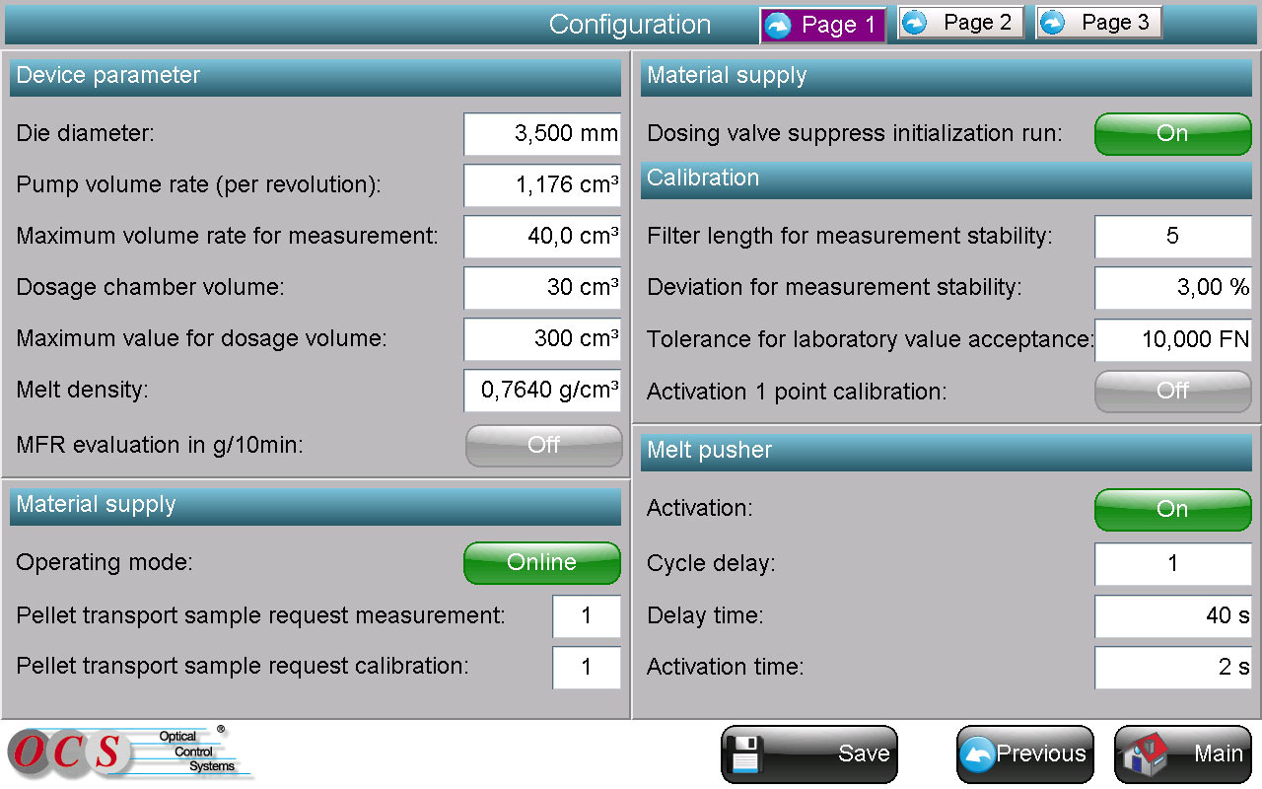Toggle Melt pusher Activation On switch
The width and height of the screenshot is (1262, 789).
point(1172,510)
